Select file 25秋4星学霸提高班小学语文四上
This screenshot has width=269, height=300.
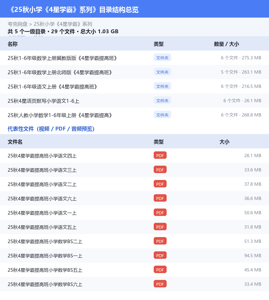(x=42, y=156)
